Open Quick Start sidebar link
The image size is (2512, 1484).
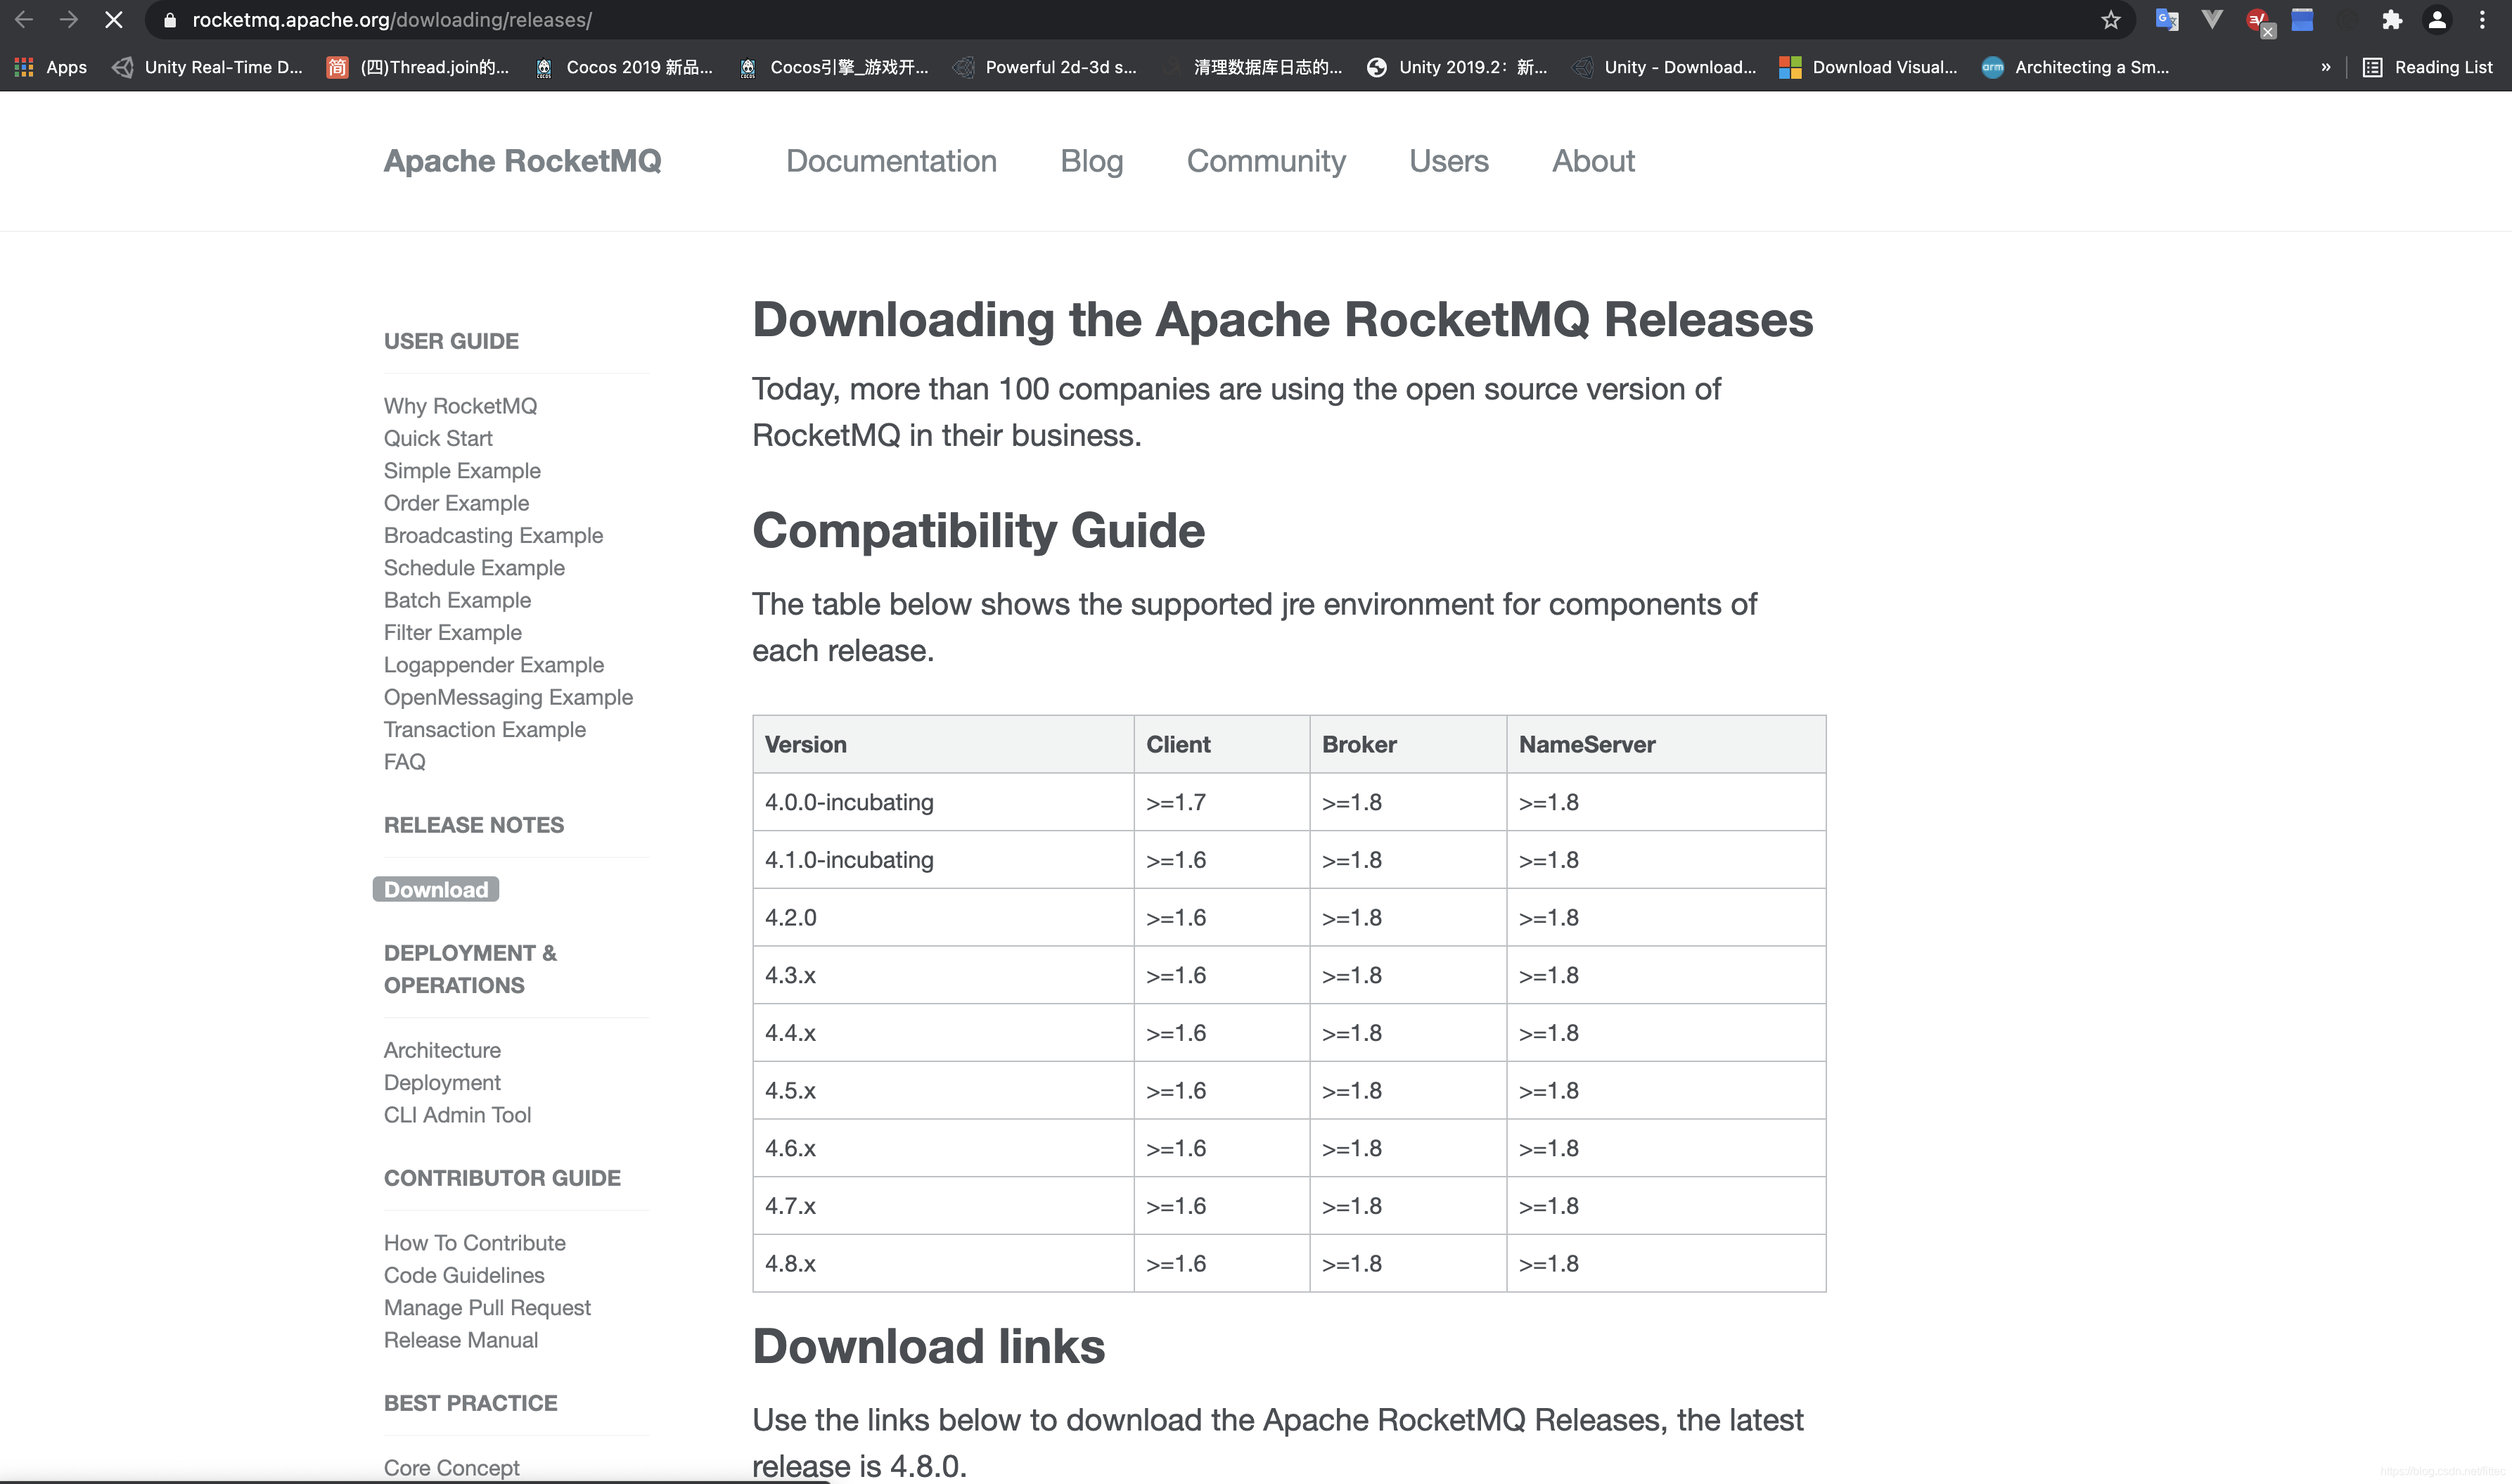coord(438,438)
